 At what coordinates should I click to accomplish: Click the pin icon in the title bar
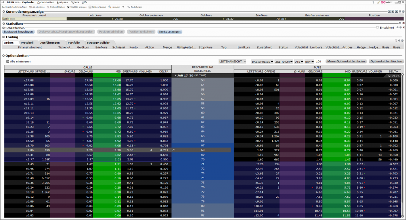388,2
